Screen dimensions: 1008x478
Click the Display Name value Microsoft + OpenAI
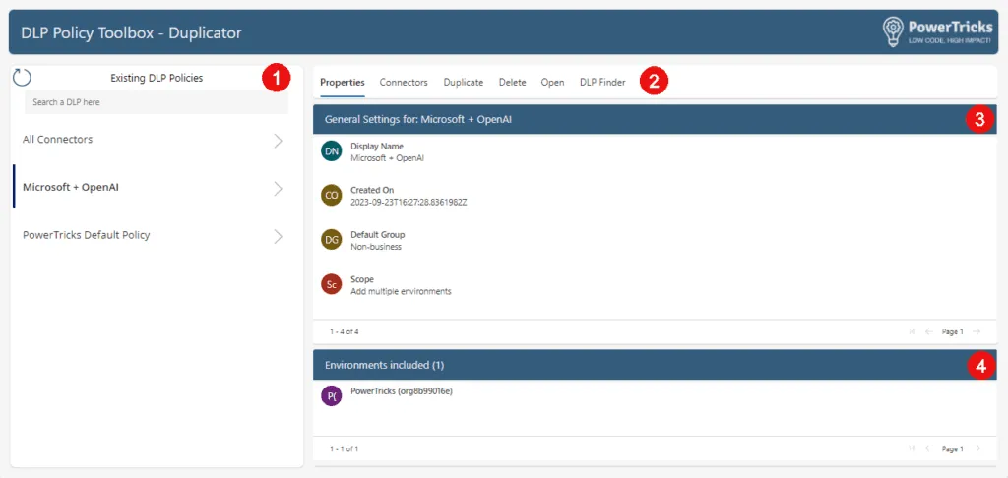pyautogui.click(x=387, y=158)
